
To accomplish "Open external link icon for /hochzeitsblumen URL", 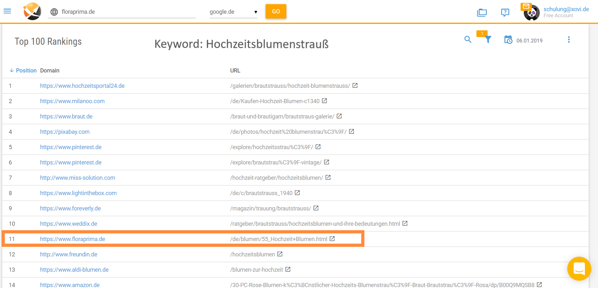I will [x=280, y=254].
